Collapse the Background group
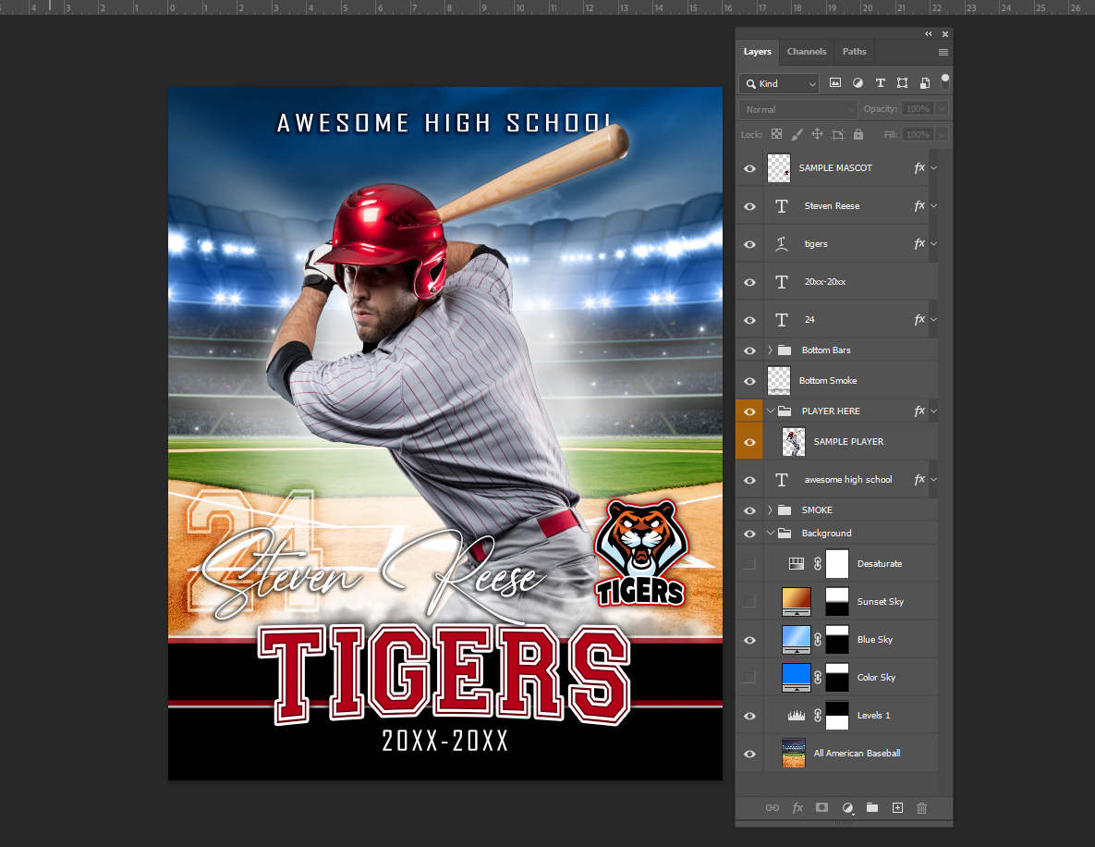1095x847 pixels. 771,534
